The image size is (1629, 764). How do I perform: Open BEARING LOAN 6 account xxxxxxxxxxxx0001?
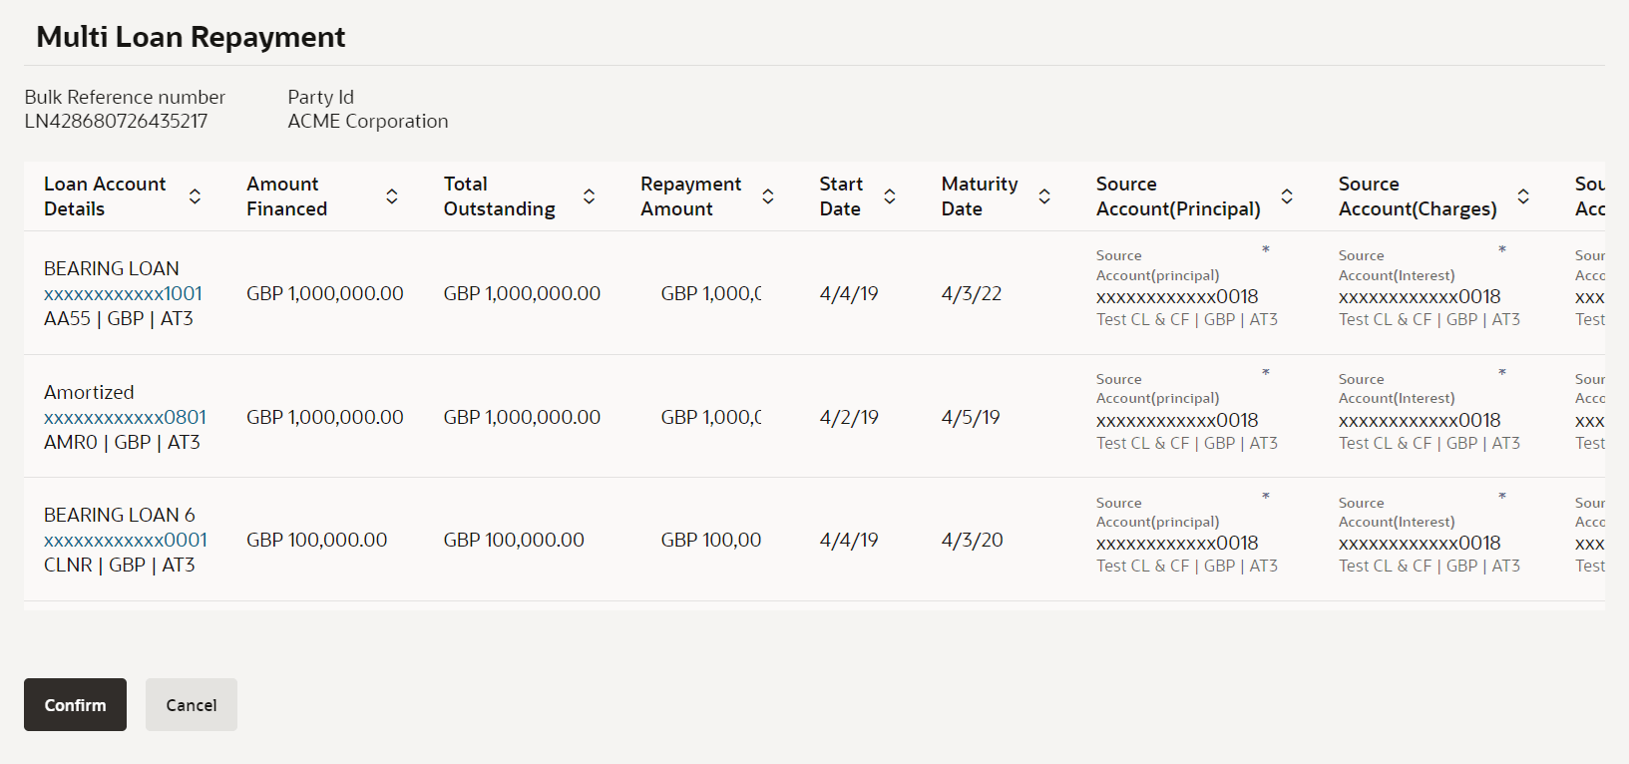[x=126, y=541]
